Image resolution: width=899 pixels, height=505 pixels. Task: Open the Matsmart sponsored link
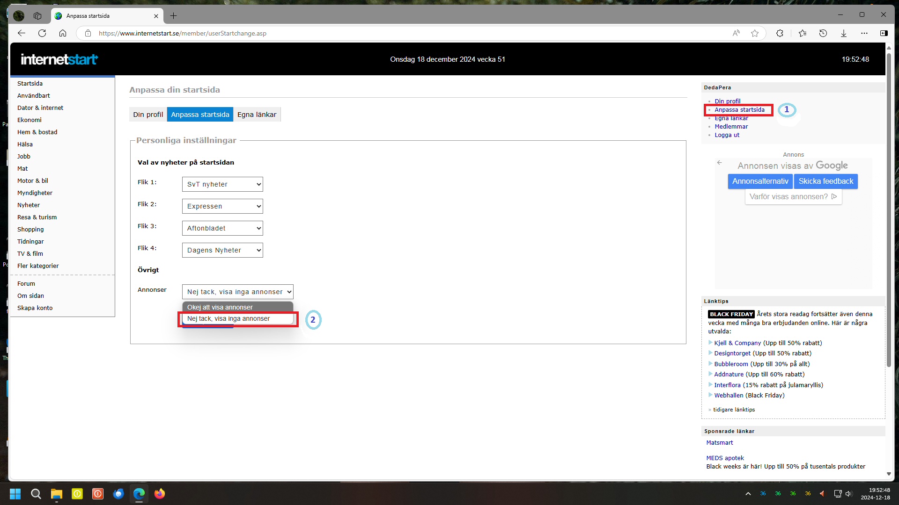tap(719, 443)
